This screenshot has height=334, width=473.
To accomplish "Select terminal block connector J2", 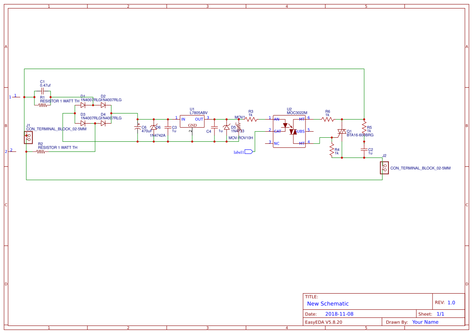I will click(x=383, y=168).
